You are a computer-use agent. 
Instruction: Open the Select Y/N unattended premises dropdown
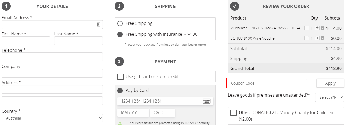[330, 97]
